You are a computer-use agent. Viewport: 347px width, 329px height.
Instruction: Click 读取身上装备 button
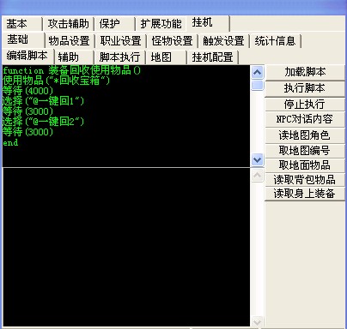pyautogui.click(x=305, y=194)
